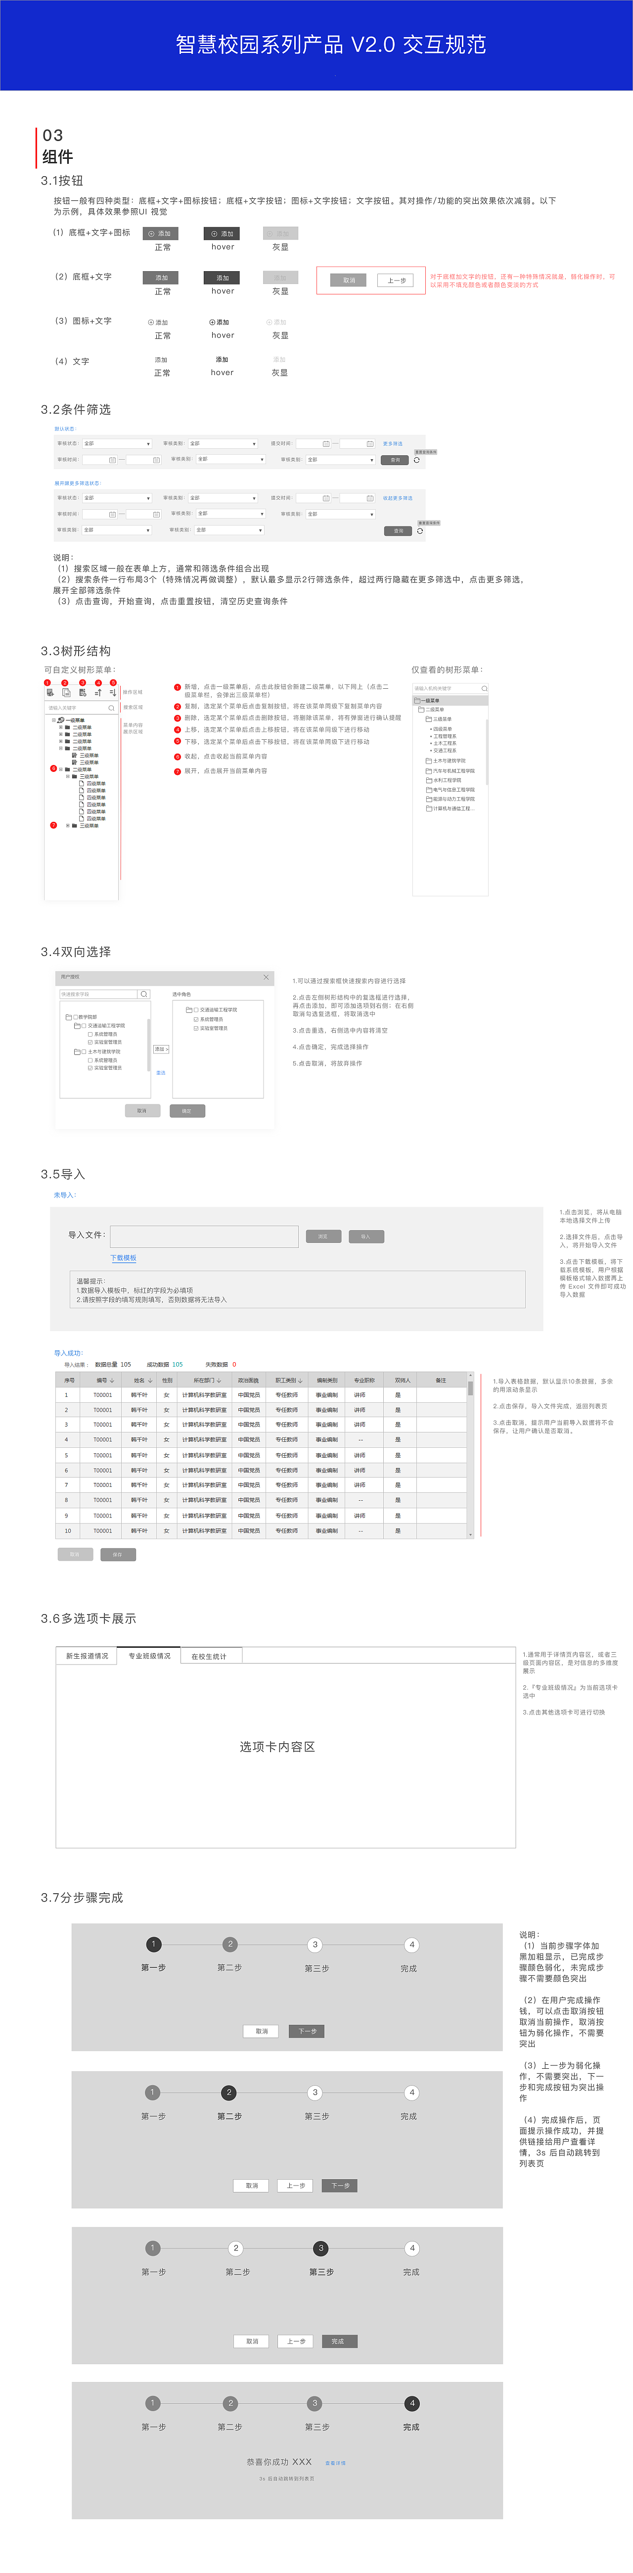
Task: Click the hover-state 添加 text-only button in row (4)
Action: coord(222,360)
